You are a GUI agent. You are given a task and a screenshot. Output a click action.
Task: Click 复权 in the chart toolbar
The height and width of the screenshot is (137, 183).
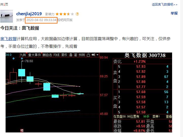click(x=64, y=55)
